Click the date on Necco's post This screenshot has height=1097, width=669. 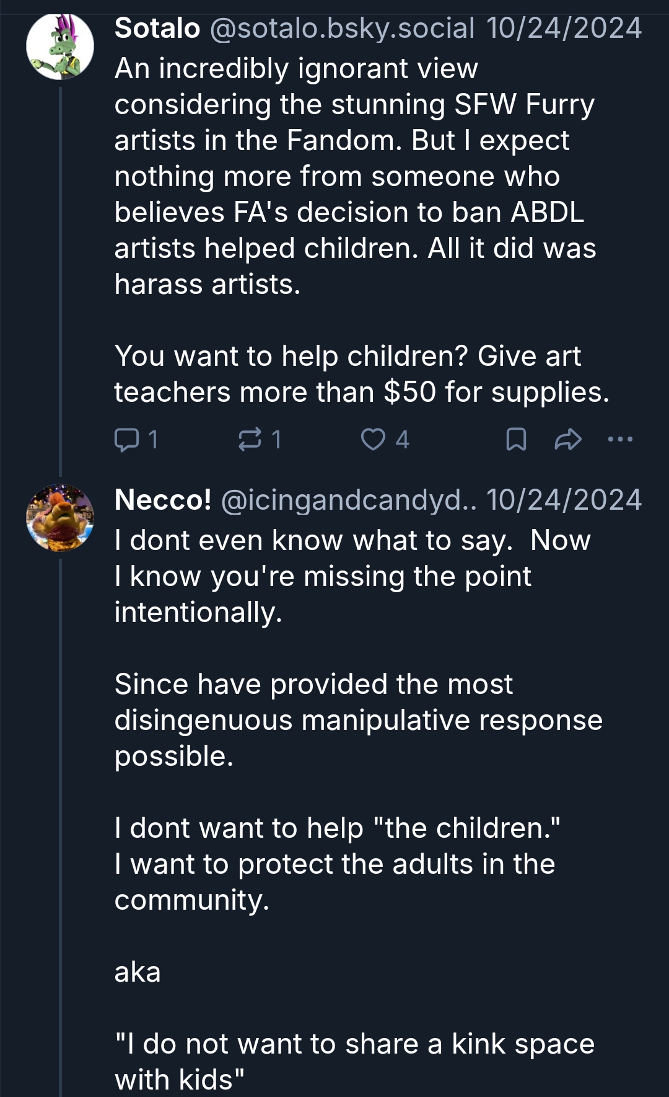[x=564, y=500]
